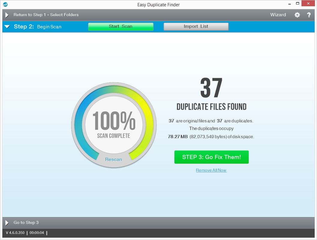Click the 37 duplicate files count
Screen dimensions: 317x240
pyautogui.click(x=211, y=88)
